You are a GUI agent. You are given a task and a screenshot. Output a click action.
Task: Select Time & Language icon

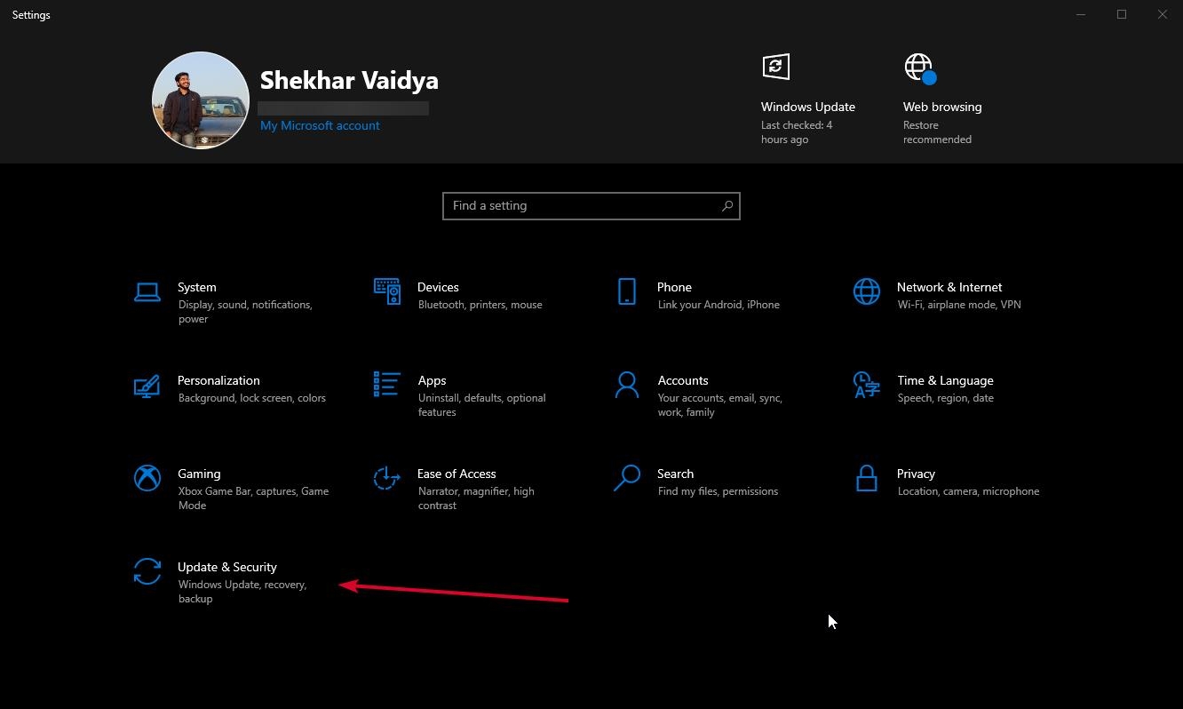click(x=867, y=385)
